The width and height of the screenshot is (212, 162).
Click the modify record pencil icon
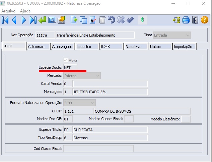pyautogui.click(x=93, y=20)
